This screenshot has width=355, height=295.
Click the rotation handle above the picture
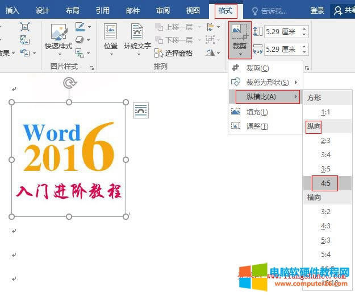tap(69, 83)
